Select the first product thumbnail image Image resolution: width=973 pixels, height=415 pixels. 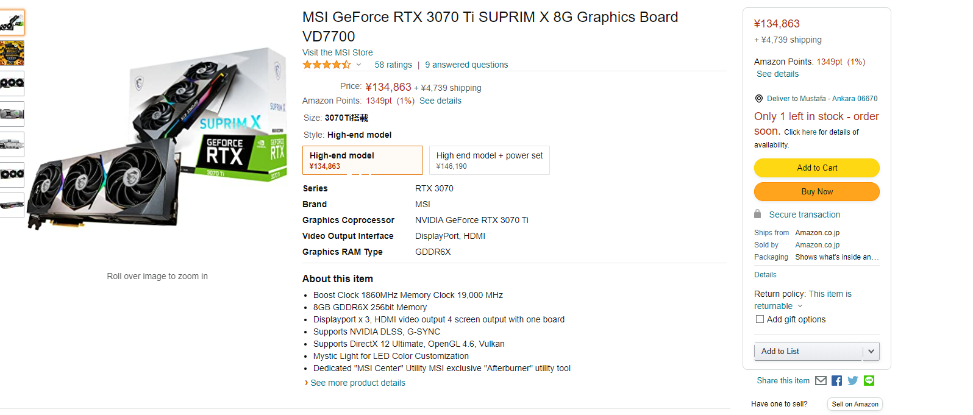point(12,23)
